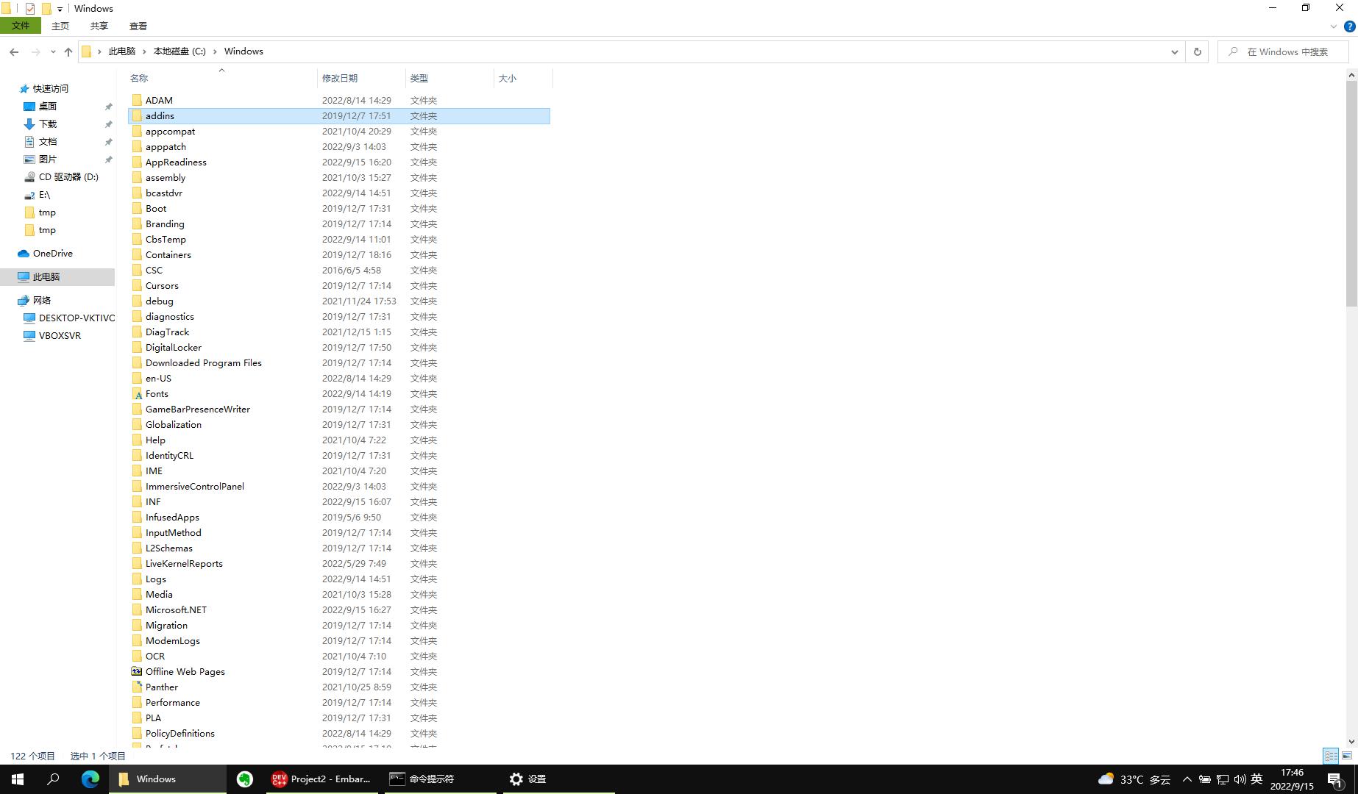Screen dimensions: 1358x794
Task: Launch Microsoft Edge from taskbar
Action: coord(90,779)
